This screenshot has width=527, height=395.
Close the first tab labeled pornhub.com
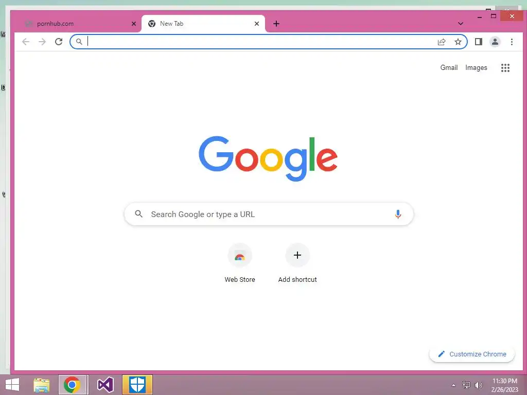[134, 24]
